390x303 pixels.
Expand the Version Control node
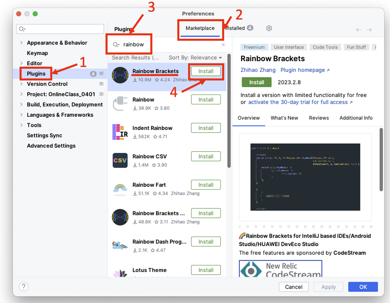(x=21, y=84)
